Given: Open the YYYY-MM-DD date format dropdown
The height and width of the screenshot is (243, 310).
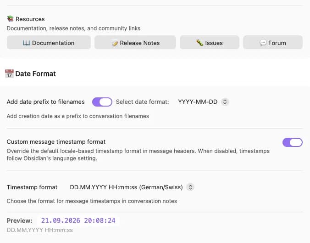Looking at the screenshot, I should [x=203, y=102].
